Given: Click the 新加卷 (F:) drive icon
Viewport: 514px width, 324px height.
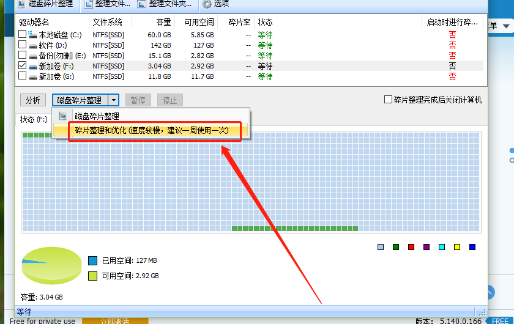Looking at the screenshot, I should click(33, 67).
